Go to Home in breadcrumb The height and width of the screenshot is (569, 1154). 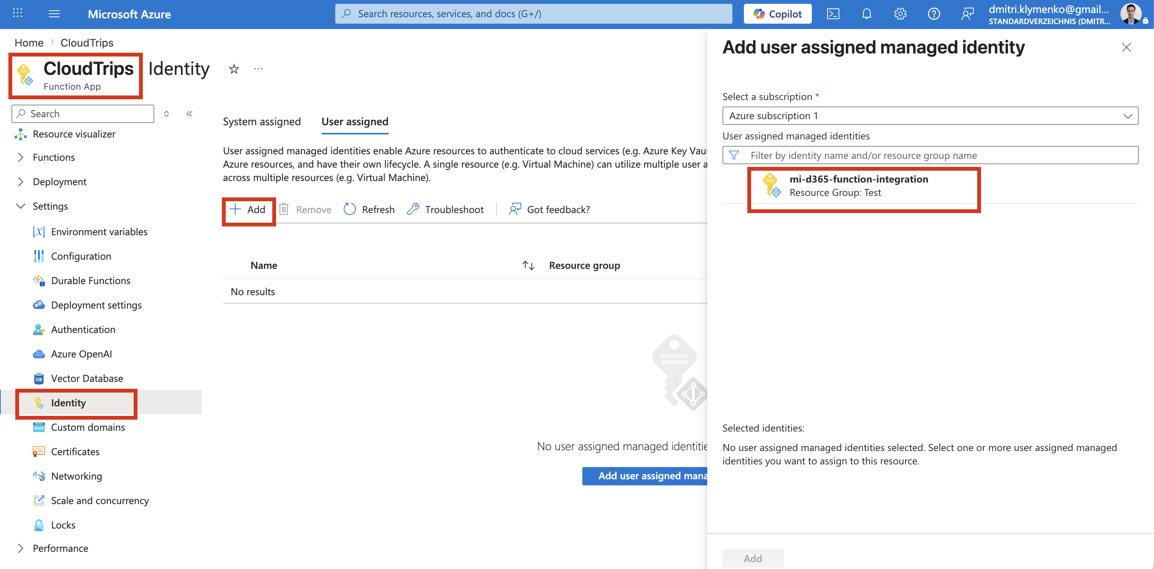pos(29,42)
